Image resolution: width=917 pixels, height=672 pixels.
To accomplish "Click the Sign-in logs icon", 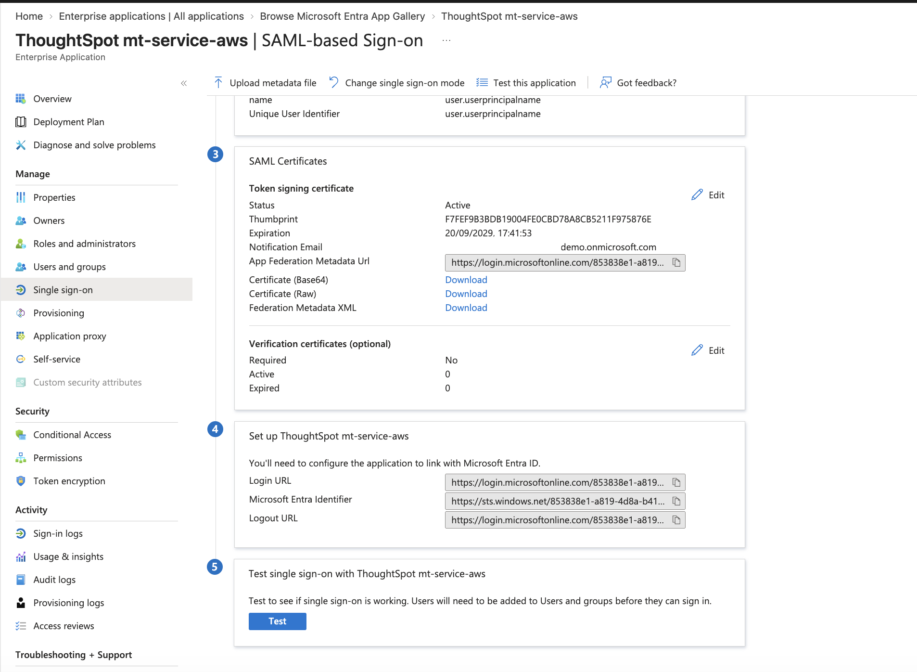I will (21, 533).
